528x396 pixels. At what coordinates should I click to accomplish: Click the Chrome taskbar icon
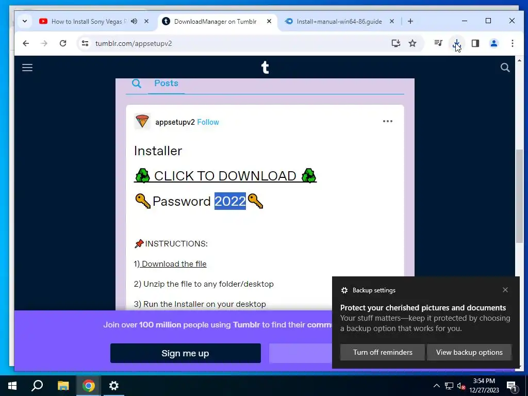pos(89,386)
